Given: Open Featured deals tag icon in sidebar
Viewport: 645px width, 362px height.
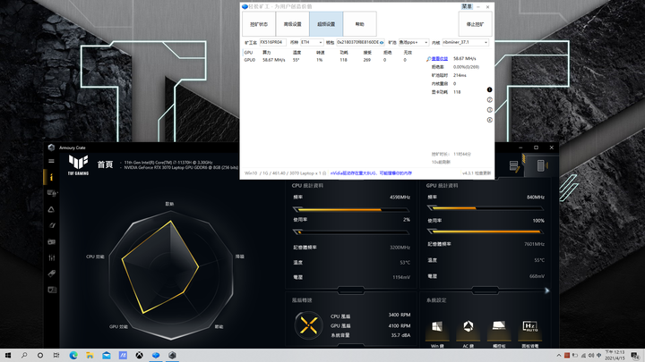Looking at the screenshot, I should [51, 274].
